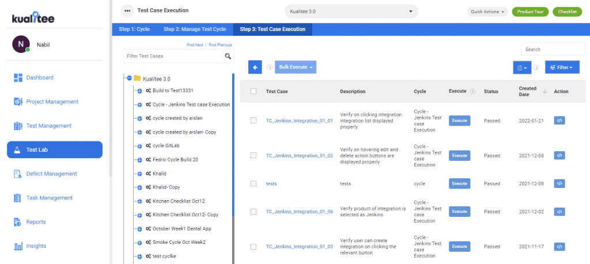Open the column visibility dropdown
Screen dimensions: 590x264
tap(522, 68)
